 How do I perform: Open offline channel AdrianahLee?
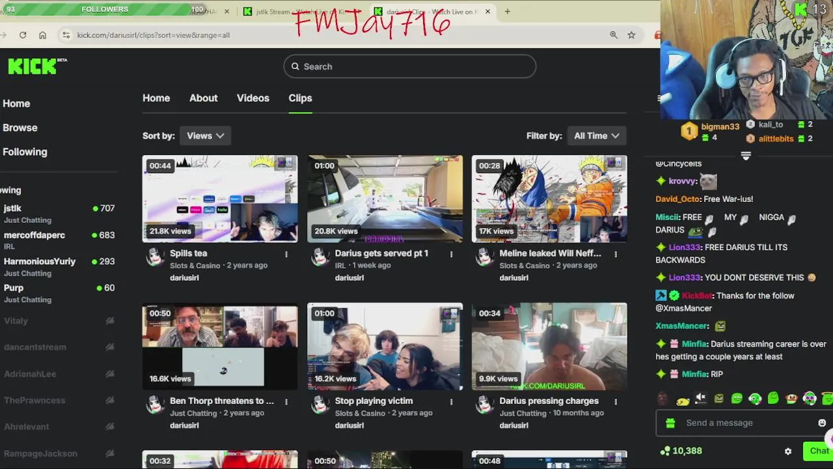click(x=59, y=374)
